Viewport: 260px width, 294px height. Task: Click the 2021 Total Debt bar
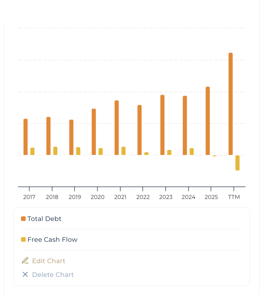(x=117, y=128)
